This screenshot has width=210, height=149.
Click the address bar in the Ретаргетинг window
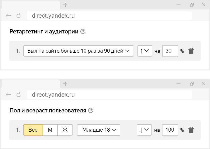click(109, 16)
